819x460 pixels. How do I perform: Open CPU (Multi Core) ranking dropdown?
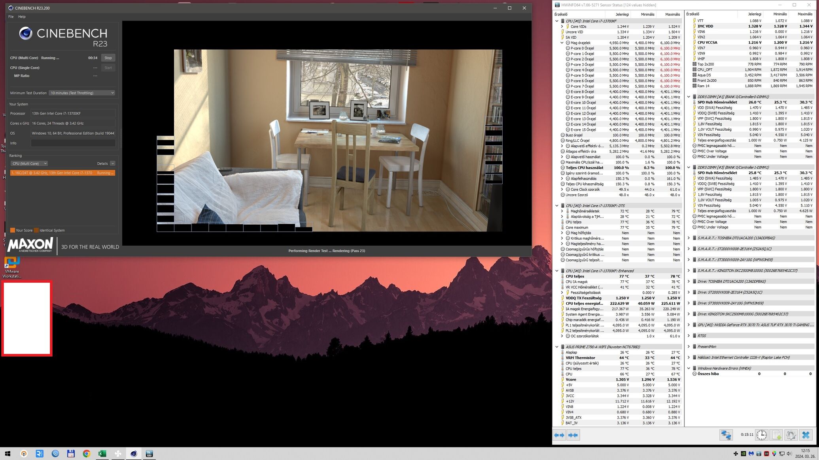click(x=29, y=163)
